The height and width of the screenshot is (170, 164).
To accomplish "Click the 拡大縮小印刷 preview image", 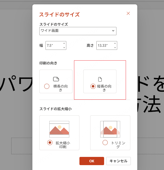I will click(x=59, y=129).
